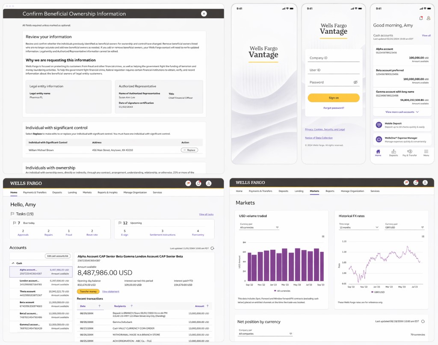438x345 pixels.
Task: Select Theta account in accounts list
Action: click(x=41, y=293)
